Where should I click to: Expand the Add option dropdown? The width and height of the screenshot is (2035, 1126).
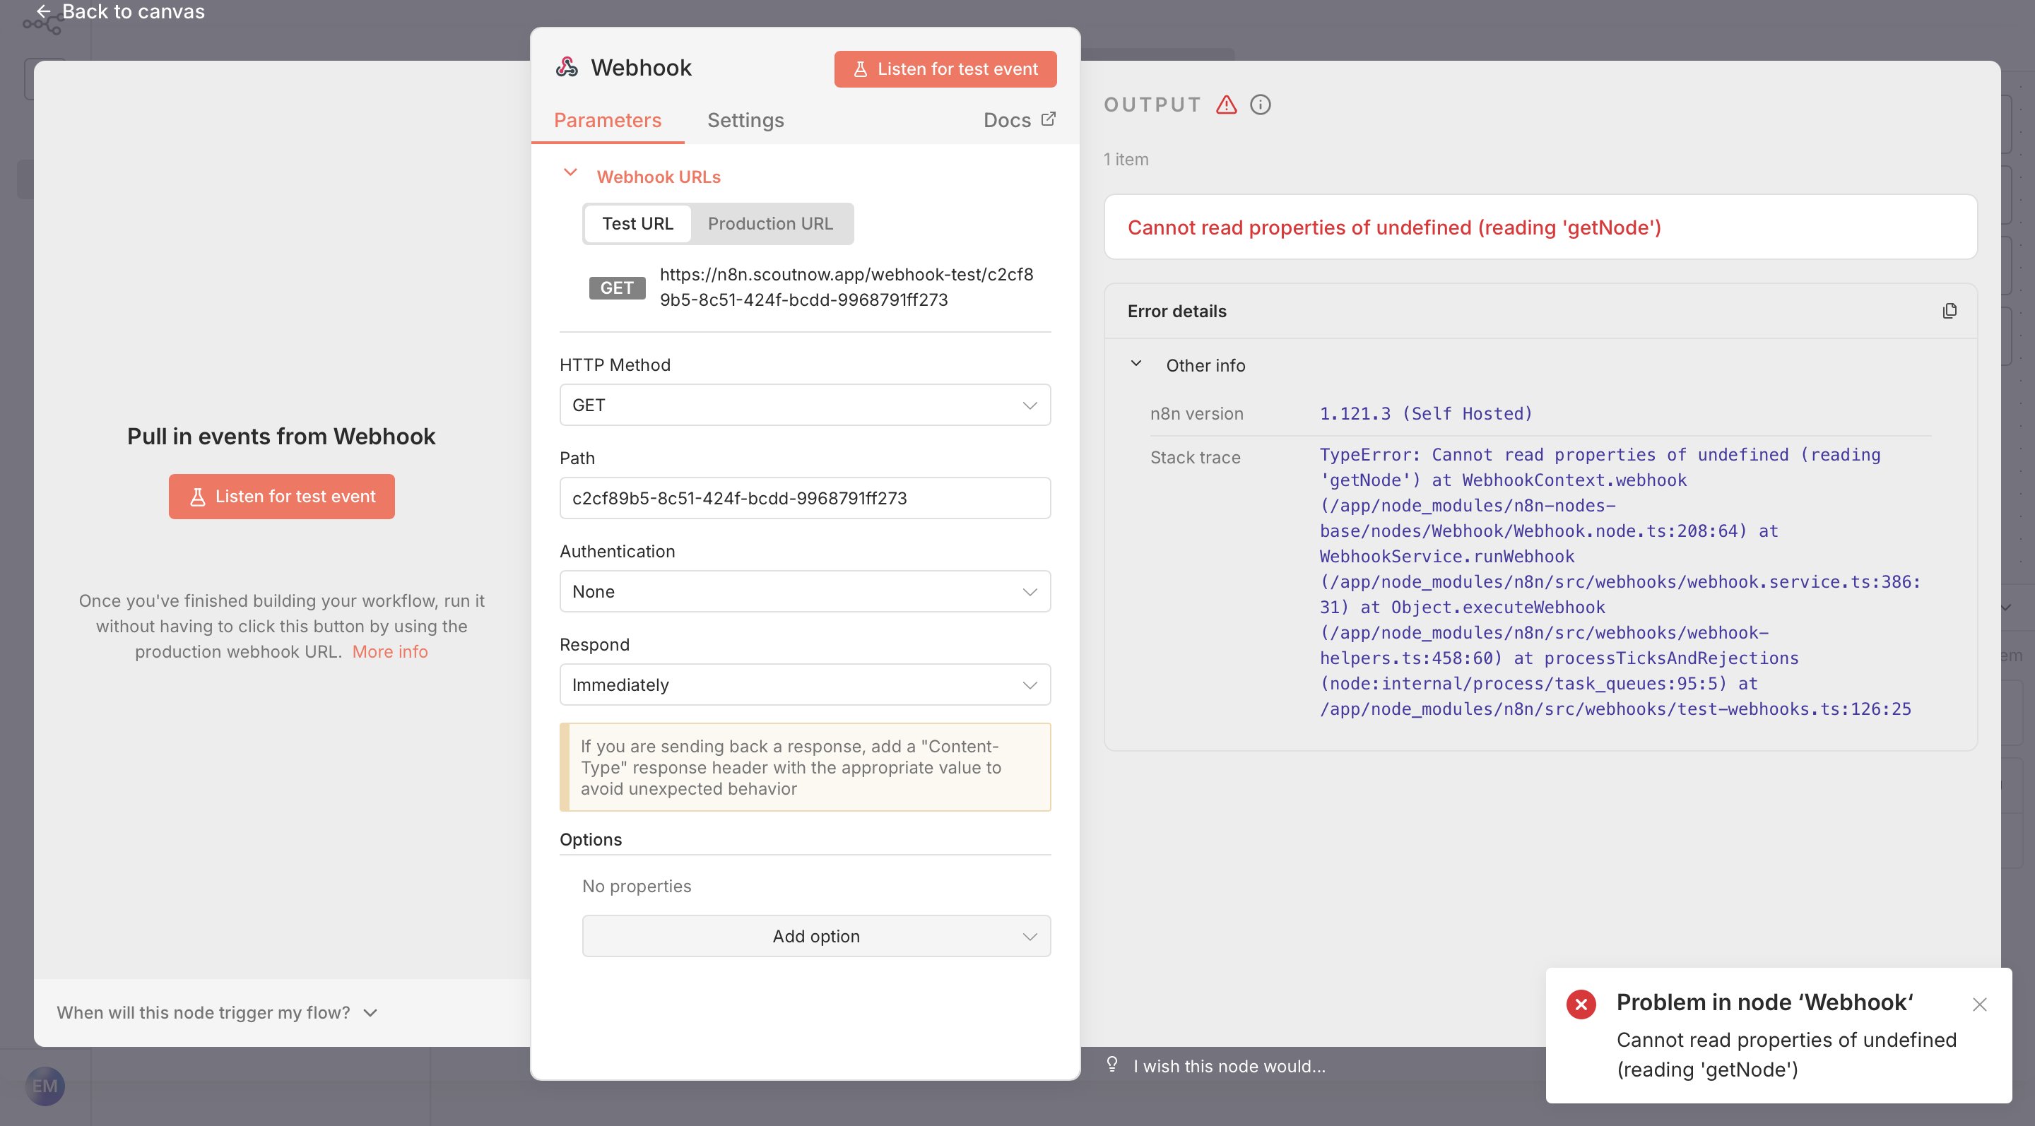point(815,936)
